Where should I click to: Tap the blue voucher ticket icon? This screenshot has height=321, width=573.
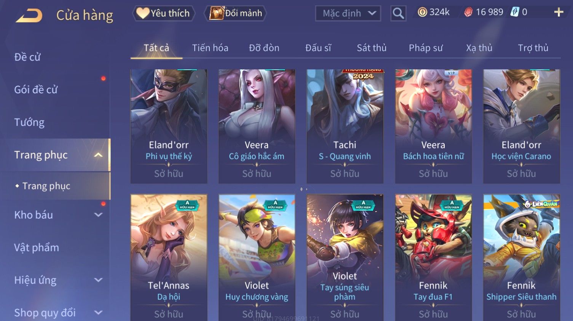pos(515,12)
